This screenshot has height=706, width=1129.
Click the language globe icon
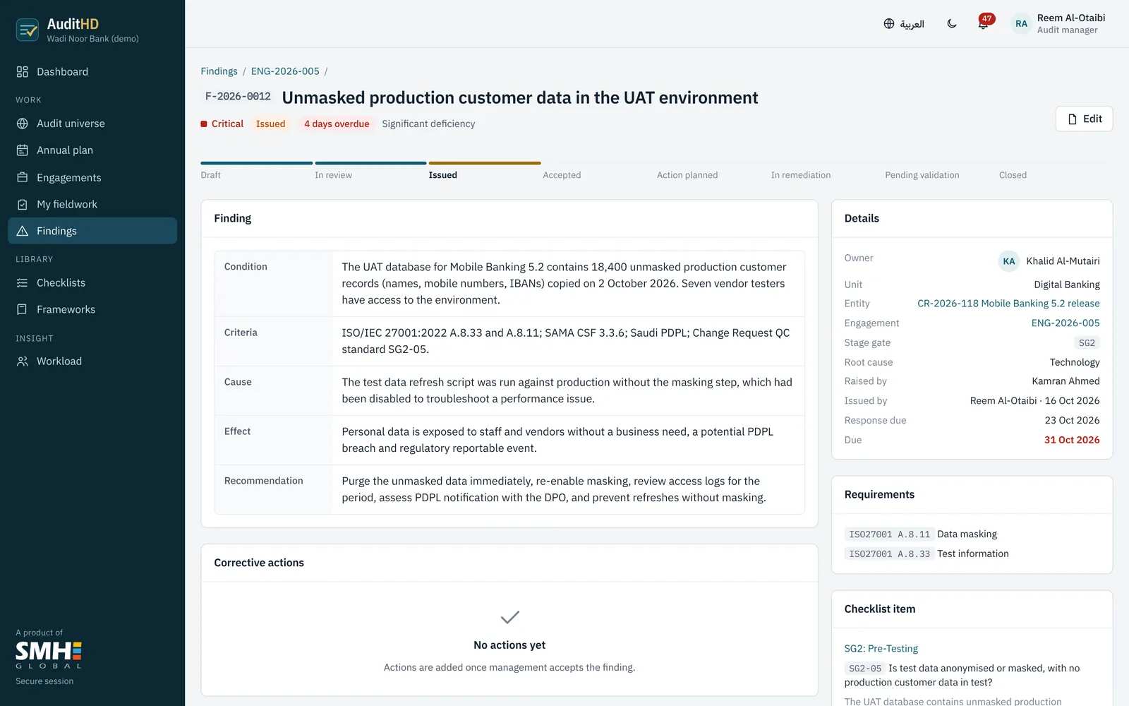[889, 24]
